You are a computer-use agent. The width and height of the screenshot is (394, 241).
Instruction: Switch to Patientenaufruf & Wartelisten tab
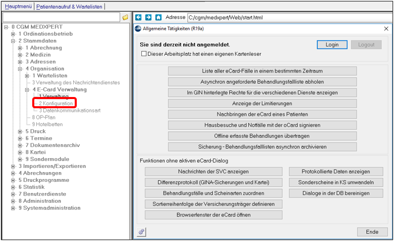(69, 7)
